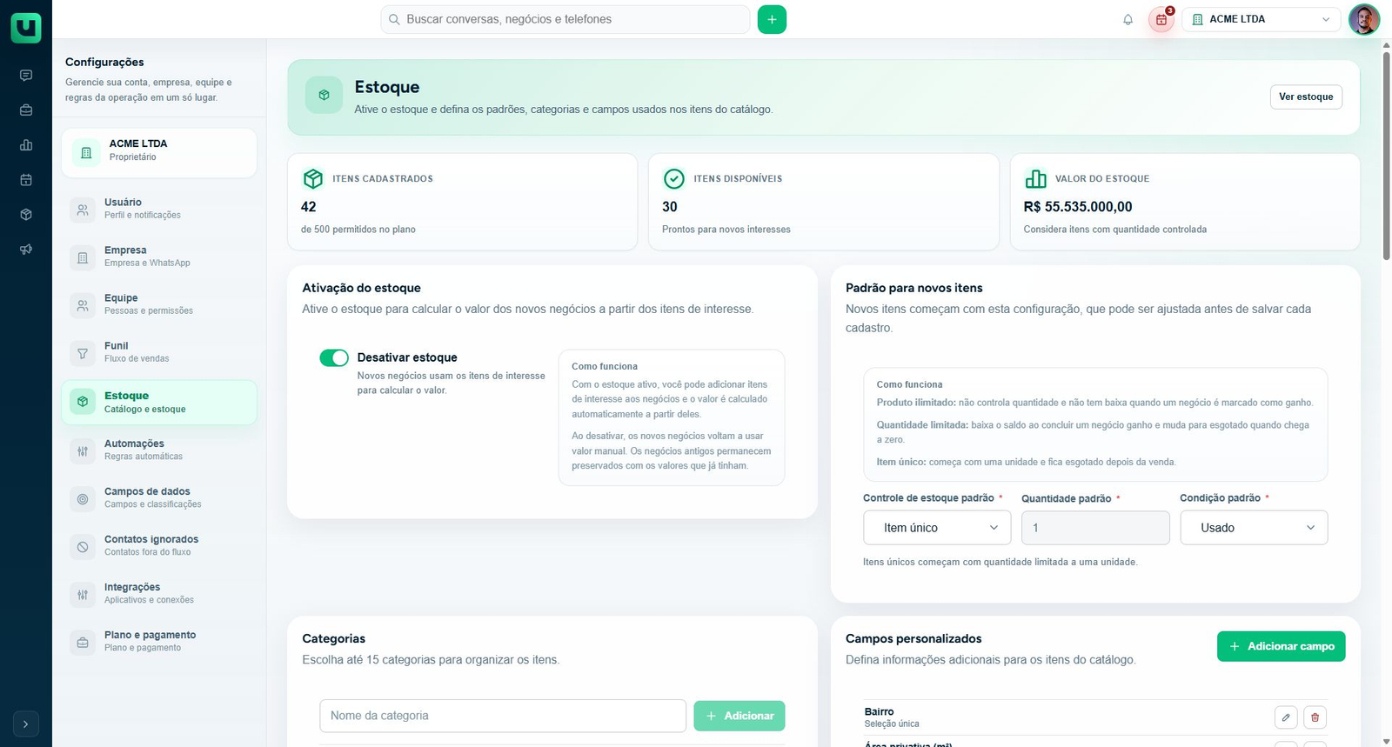Viewport: 1392px width, 747px height.
Task: Open the calendar icon in left rail
Action: pyautogui.click(x=26, y=180)
